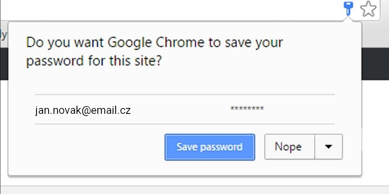
Task: Click the text "password for this site?"
Action: click(x=94, y=60)
